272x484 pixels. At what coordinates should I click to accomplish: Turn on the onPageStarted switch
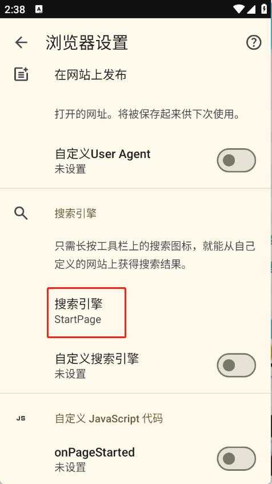(x=236, y=459)
